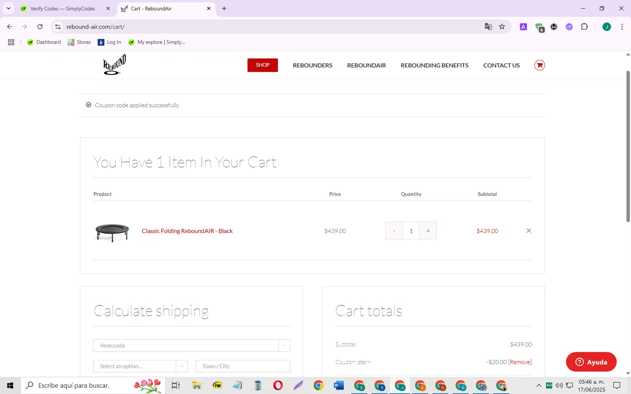This screenshot has width=631, height=394.
Task: Click the Google Translate icon in address bar
Action: point(488,26)
